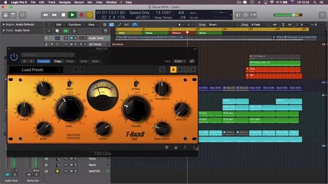
Task: Toggle the green global Hide H button
Action: pyautogui.click(x=66, y=31)
